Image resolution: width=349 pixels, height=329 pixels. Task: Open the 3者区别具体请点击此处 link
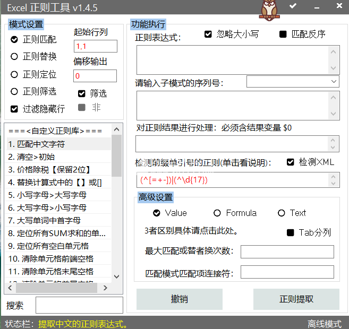click(x=191, y=231)
